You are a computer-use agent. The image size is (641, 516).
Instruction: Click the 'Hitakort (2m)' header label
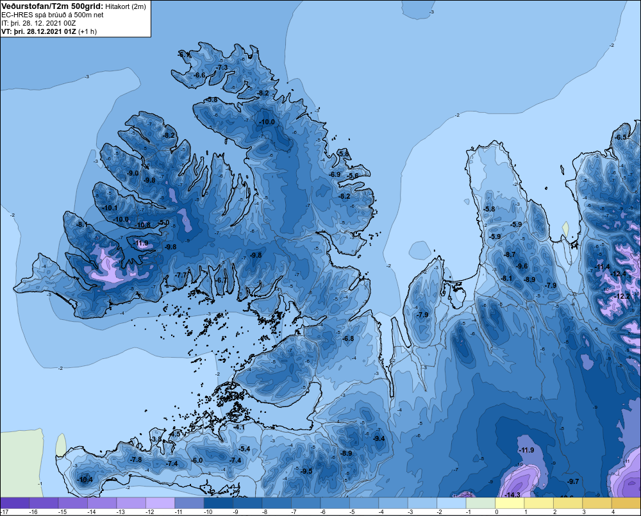pyautogui.click(x=125, y=6)
